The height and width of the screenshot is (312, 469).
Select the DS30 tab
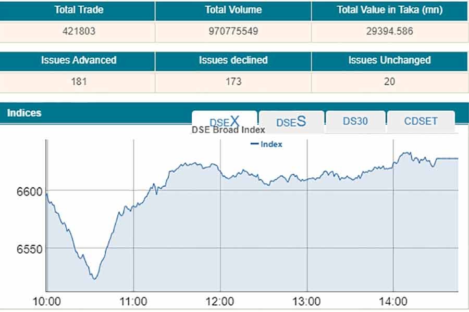[x=355, y=121]
